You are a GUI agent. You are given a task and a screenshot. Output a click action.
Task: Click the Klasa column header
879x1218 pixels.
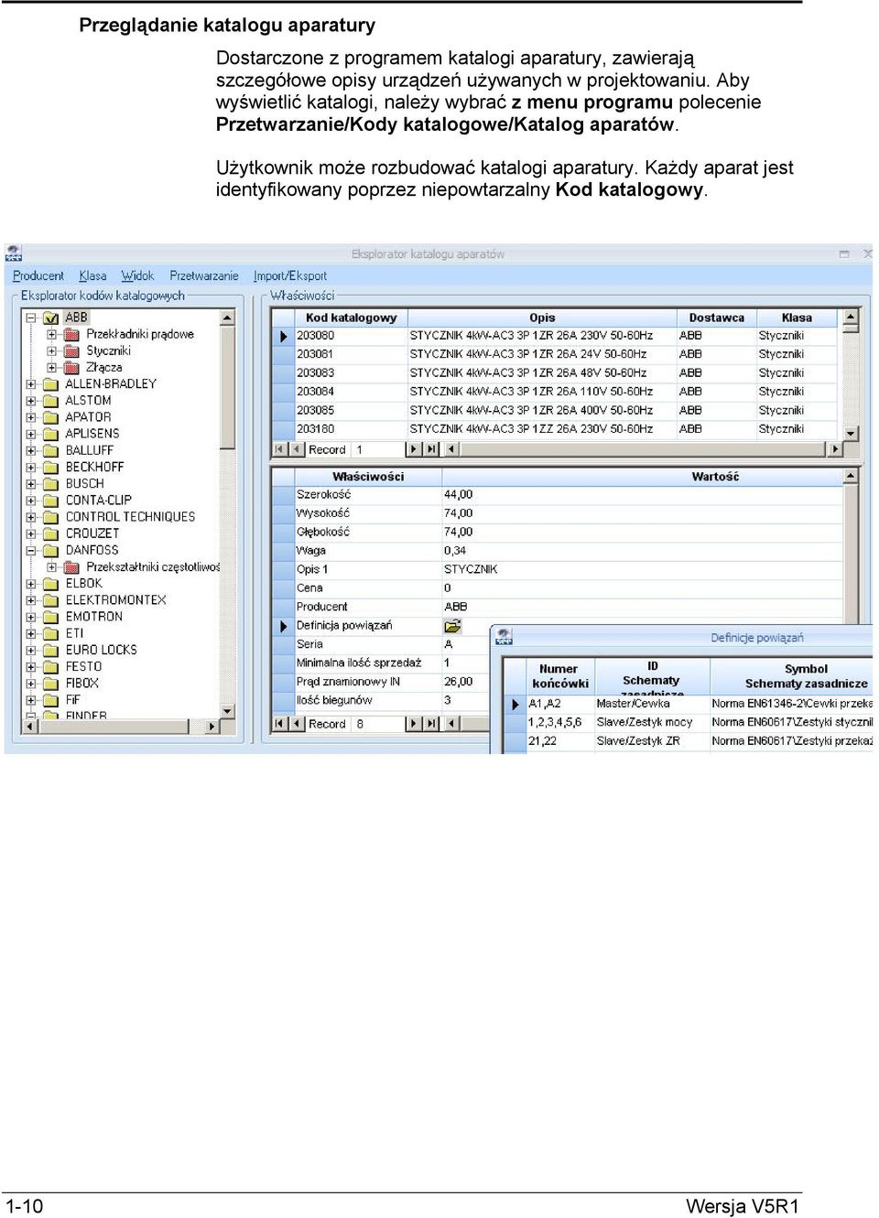(x=797, y=318)
